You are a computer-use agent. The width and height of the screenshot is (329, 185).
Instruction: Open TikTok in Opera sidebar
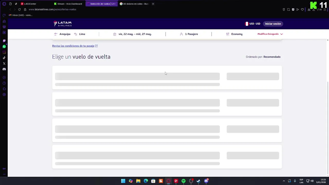pyautogui.click(x=4, y=58)
